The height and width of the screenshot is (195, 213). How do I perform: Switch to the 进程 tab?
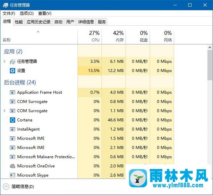pyautogui.click(x=7, y=21)
